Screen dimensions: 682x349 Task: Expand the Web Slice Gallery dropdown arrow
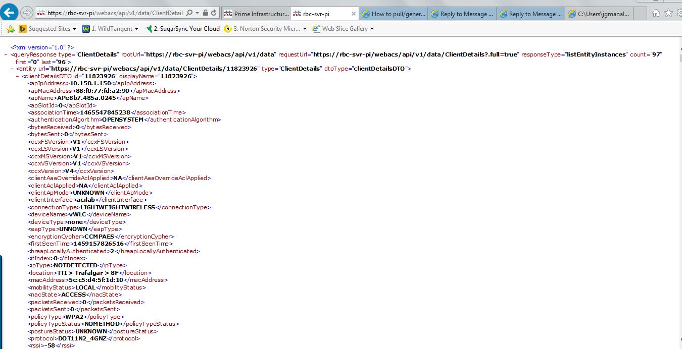372,29
